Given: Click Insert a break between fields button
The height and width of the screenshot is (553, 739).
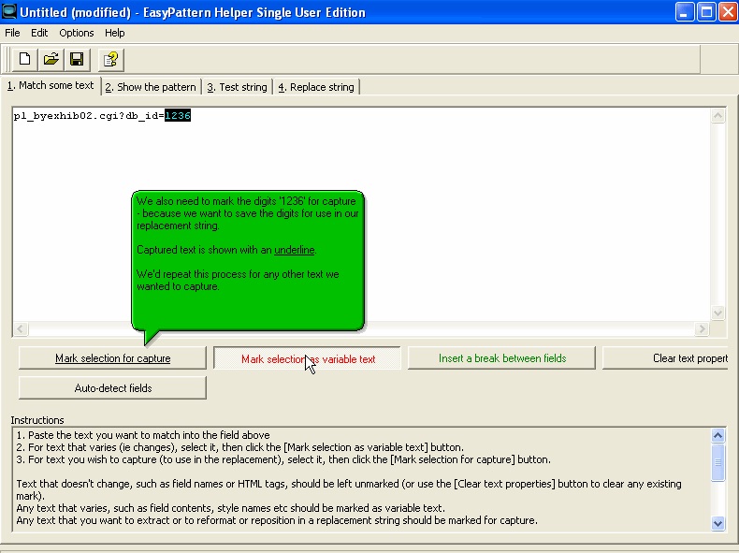Looking at the screenshot, I should tap(502, 358).
